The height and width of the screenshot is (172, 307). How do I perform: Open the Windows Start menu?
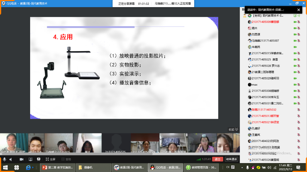pos(5,168)
